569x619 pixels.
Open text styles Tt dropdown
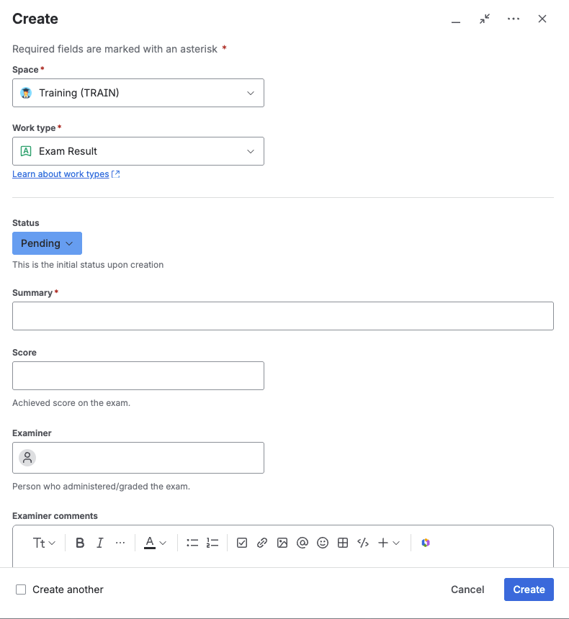click(x=44, y=543)
